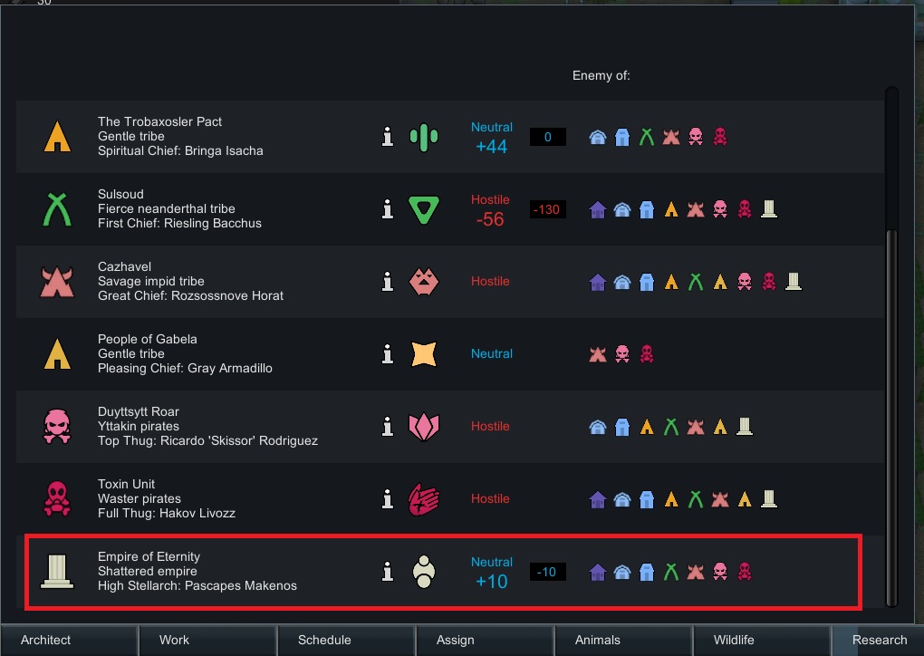
Task: Click Toxin Unit red hand ideology icon
Action: coord(423,499)
